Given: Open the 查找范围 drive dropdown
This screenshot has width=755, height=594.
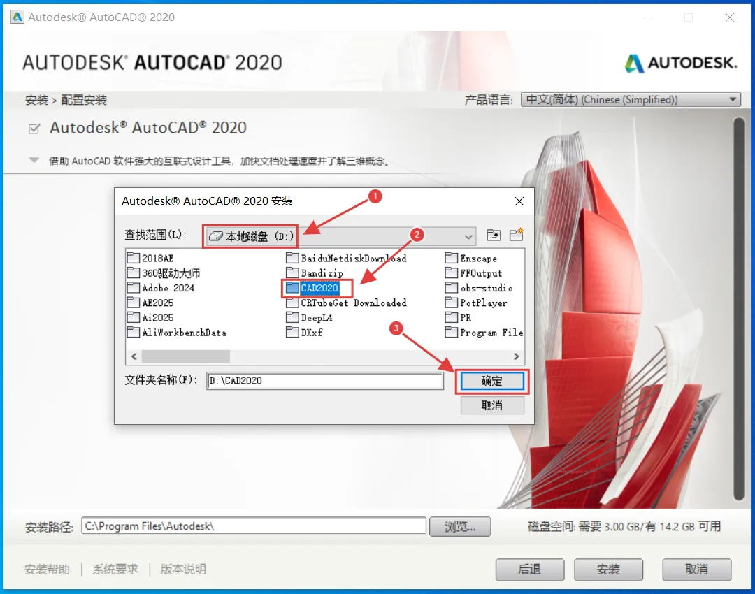Looking at the screenshot, I should 341,236.
